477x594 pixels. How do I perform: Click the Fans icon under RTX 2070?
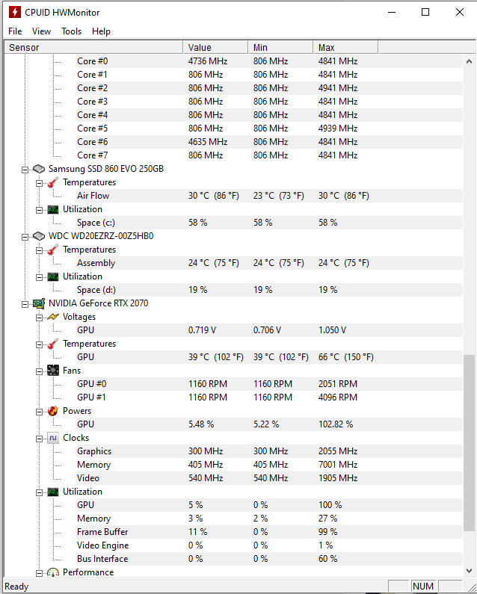[x=53, y=371]
